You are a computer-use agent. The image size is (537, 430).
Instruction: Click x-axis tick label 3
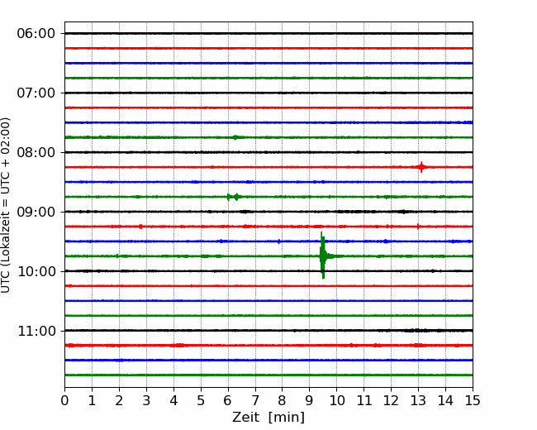[x=146, y=400]
